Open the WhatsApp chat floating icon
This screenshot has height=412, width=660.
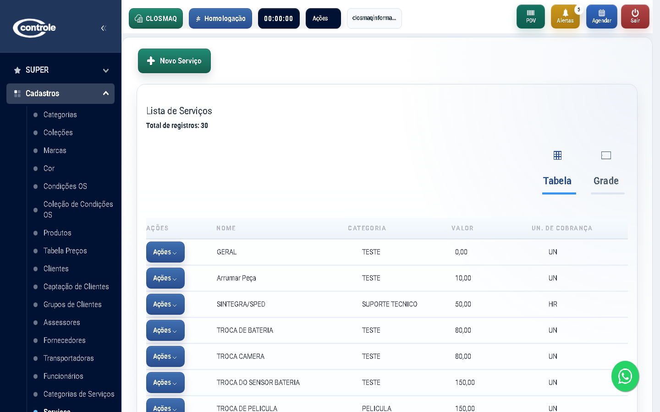(625, 376)
